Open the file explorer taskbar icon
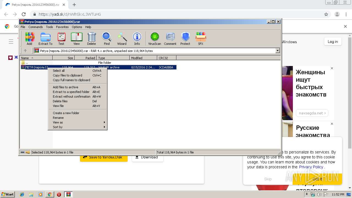352x198 pixels. [31, 194]
